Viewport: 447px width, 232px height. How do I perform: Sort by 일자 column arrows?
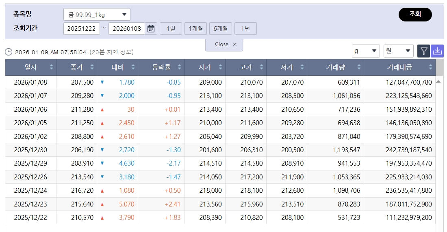(x=51, y=67)
